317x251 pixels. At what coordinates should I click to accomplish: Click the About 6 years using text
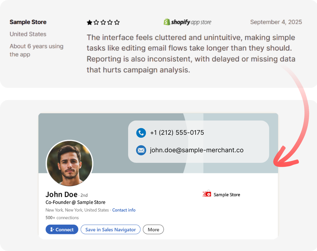coord(37,50)
